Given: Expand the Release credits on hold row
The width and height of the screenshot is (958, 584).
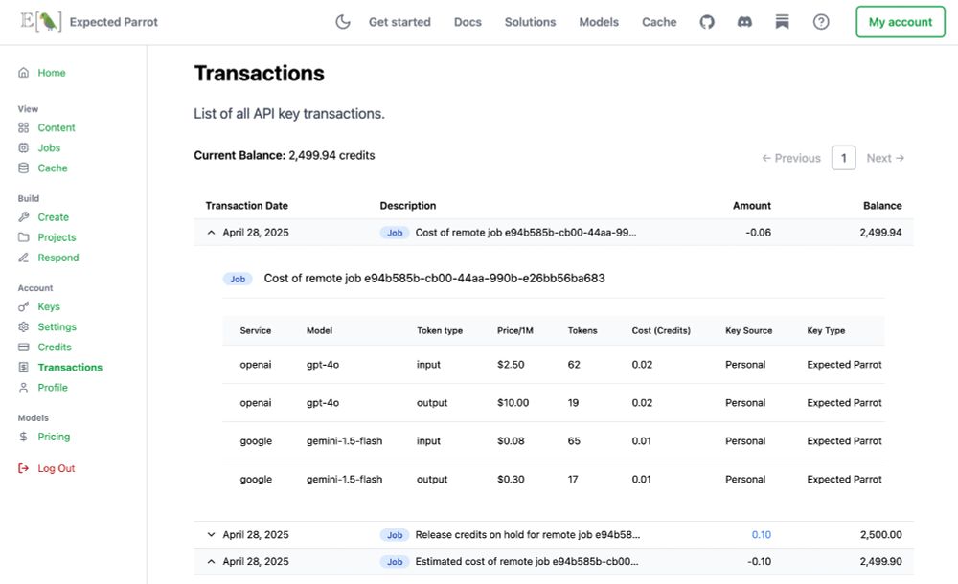Looking at the screenshot, I should [211, 534].
